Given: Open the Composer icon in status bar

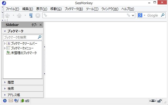Looking at the screenshot, I should point(17,101).
